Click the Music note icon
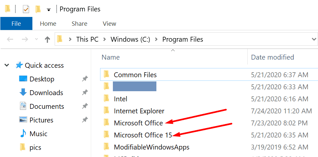 pos(23,134)
